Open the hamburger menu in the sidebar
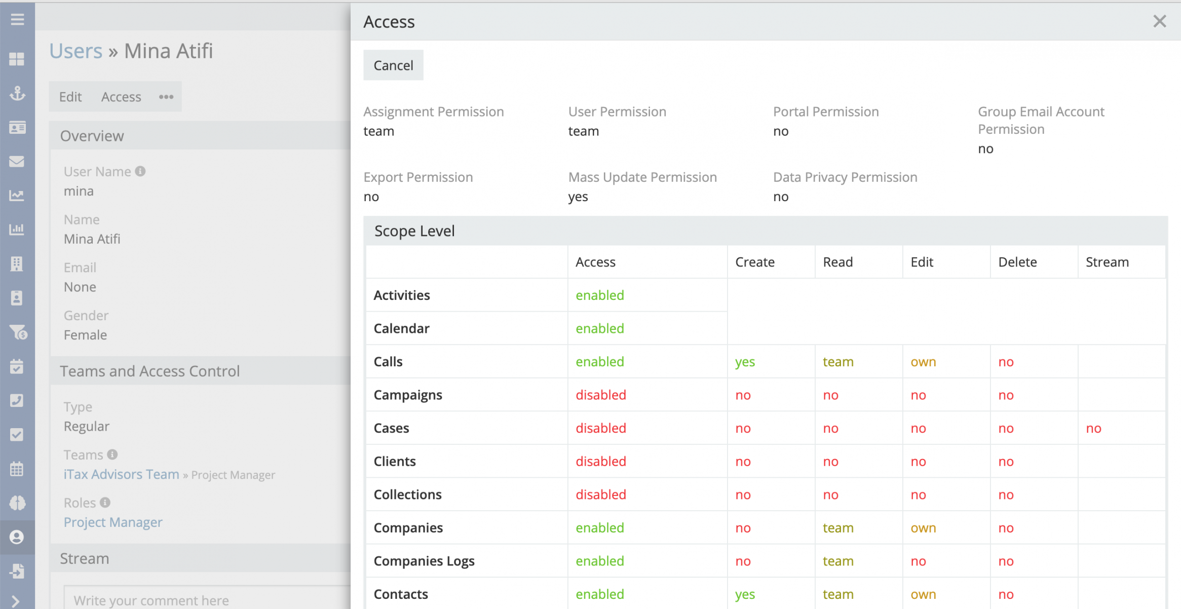1181x609 pixels. click(17, 20)
